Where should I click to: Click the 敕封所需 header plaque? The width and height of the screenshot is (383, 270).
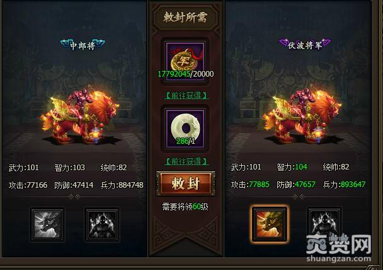185,18
